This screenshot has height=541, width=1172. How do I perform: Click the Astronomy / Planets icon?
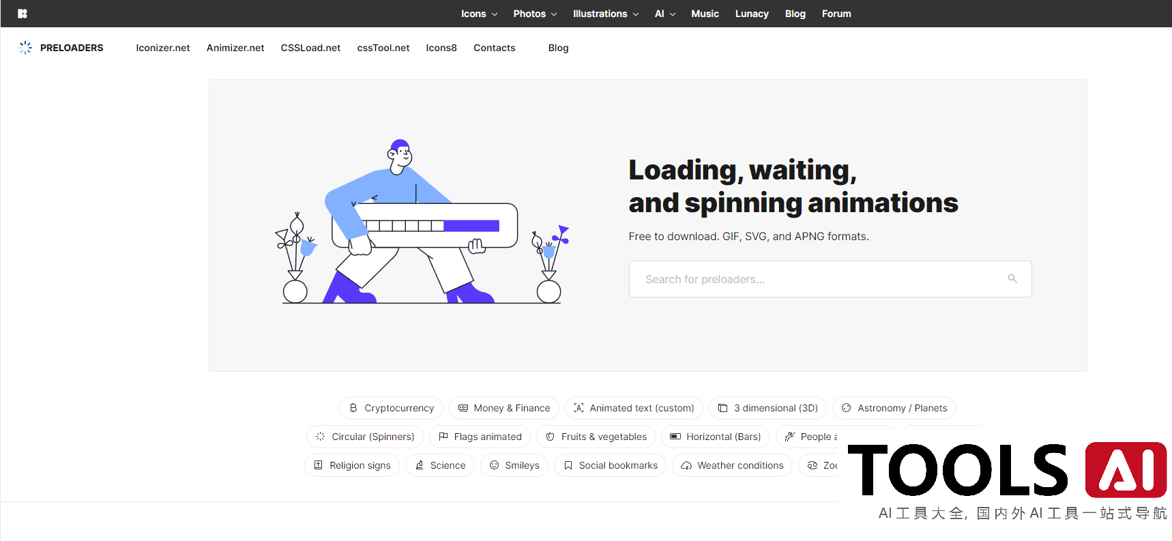[847, 408]
